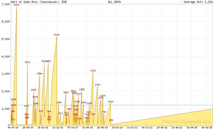Click the 2964 data point label
213x130 pixels.
click(x=40, y=73)
